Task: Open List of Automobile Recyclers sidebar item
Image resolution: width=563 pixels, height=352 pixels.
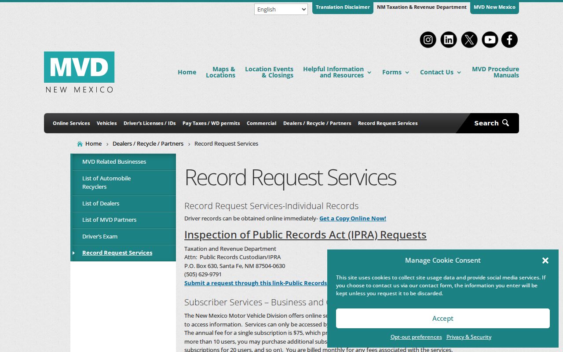Action: coord(123,183)
